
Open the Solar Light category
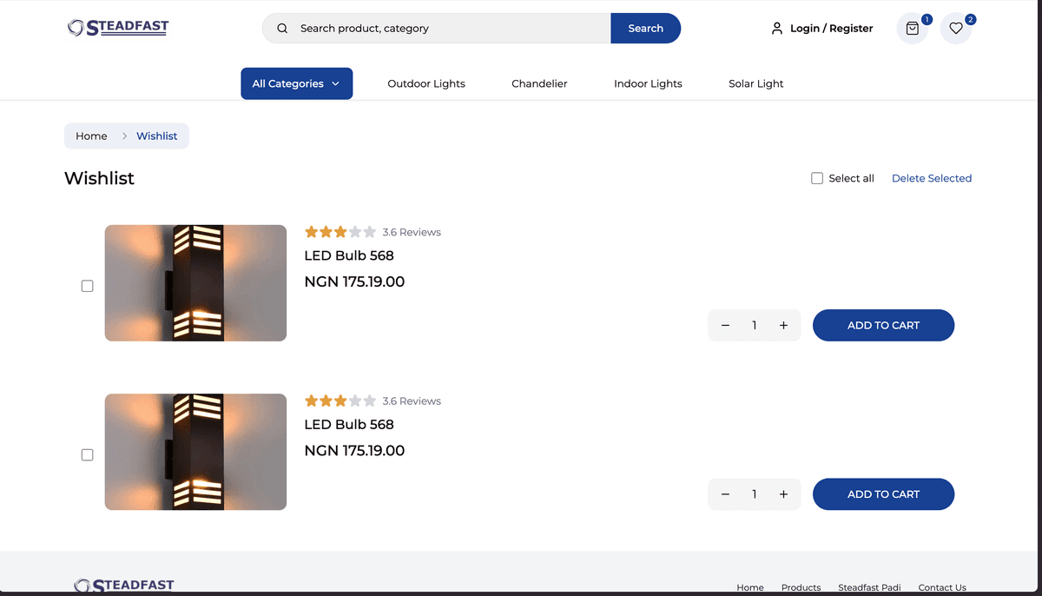pos(755,83)
